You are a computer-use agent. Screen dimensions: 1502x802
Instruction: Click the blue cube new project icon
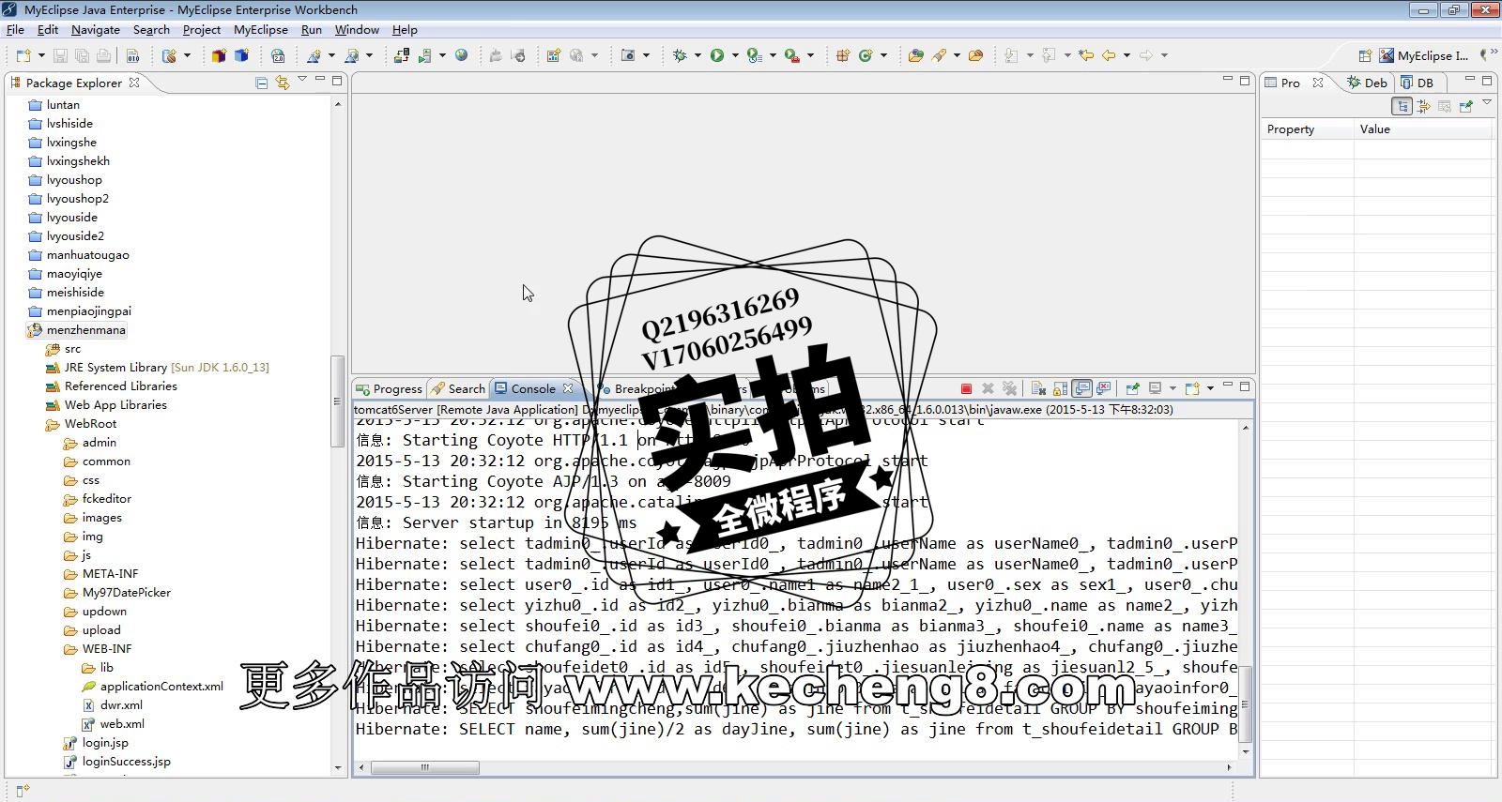pyautogui.click(x=241, y=55)
